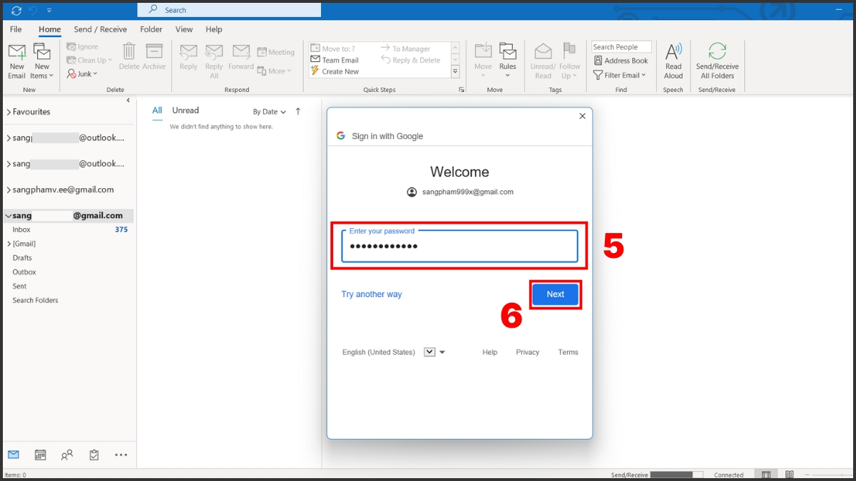Expand the Favourites section
The height and width of the screenshot is (481, 856).
tap(9, 112)
